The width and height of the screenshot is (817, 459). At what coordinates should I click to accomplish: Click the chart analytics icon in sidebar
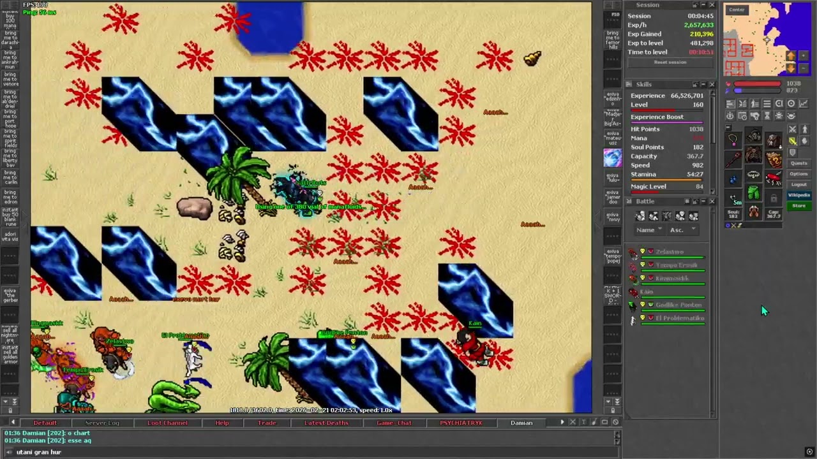coord(804,103)
